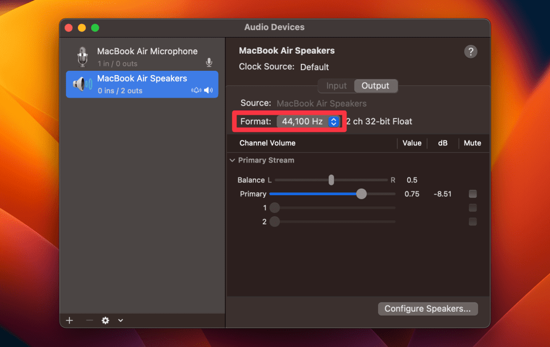
Task: Click the microphone device icon in sidebar
Action: pyautogui.click(x=82, y=56)
